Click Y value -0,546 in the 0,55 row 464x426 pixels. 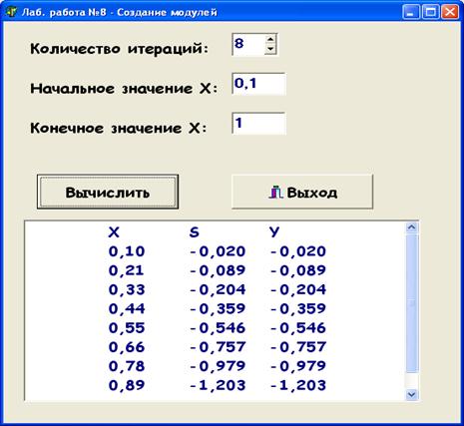coord(298,328)
